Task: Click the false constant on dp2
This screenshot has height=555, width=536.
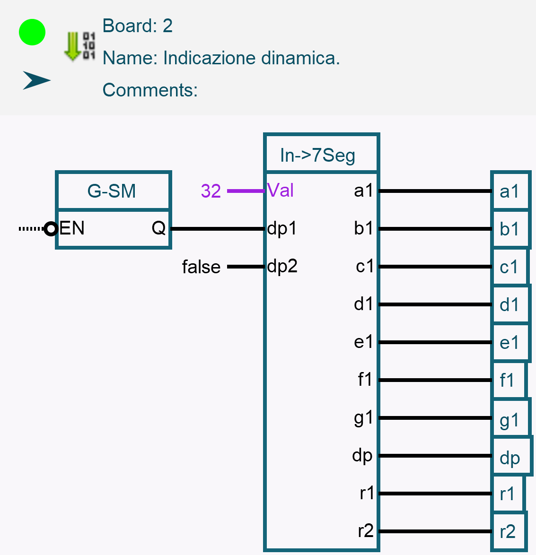Action: (202, 267)
